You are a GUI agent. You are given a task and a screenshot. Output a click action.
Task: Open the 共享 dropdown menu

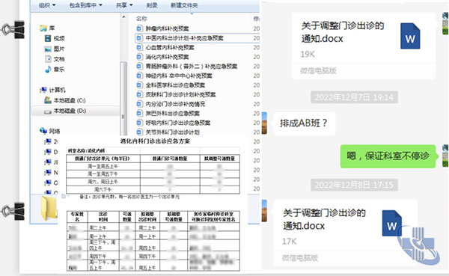click(x=124, y=5)
